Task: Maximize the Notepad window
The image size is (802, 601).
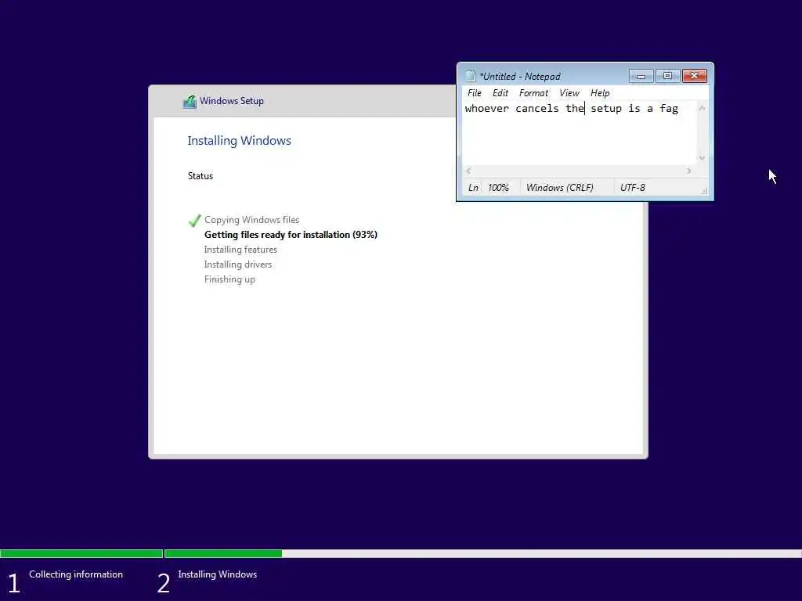Action: [x=667, y=76]
